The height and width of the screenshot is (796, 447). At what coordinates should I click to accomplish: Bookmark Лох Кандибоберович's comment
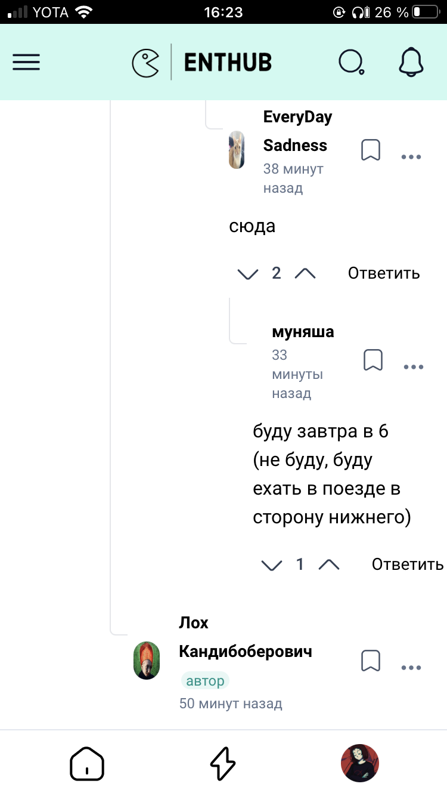(x=371, y=661)
